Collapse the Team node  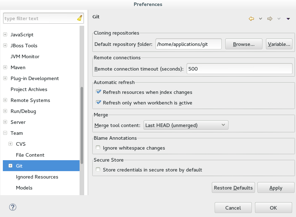[x=5, y=133]
